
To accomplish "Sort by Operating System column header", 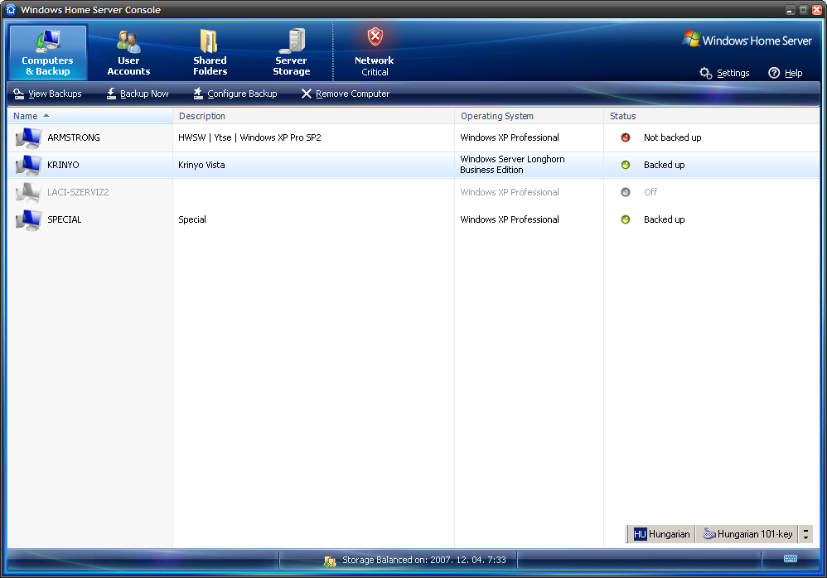I will pyautogui.click(x=529, y=116).
